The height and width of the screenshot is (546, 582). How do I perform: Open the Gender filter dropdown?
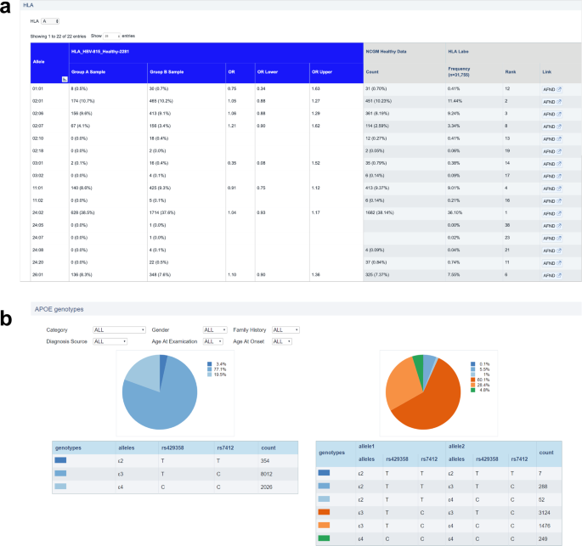(x=215, y=329)
